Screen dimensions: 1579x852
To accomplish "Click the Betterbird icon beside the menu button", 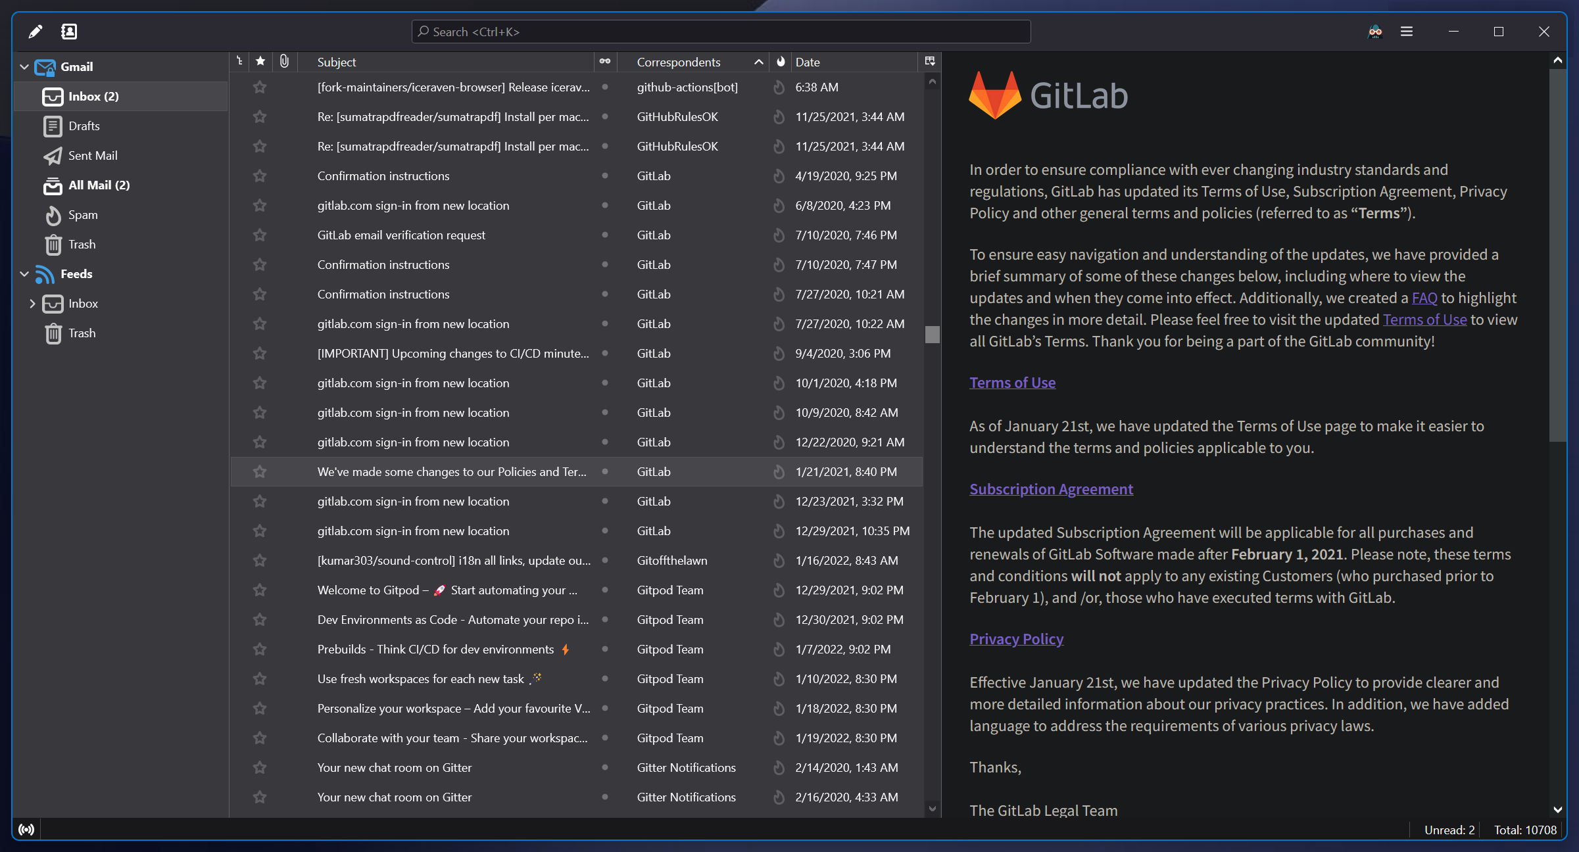I will click(1374, 32).
